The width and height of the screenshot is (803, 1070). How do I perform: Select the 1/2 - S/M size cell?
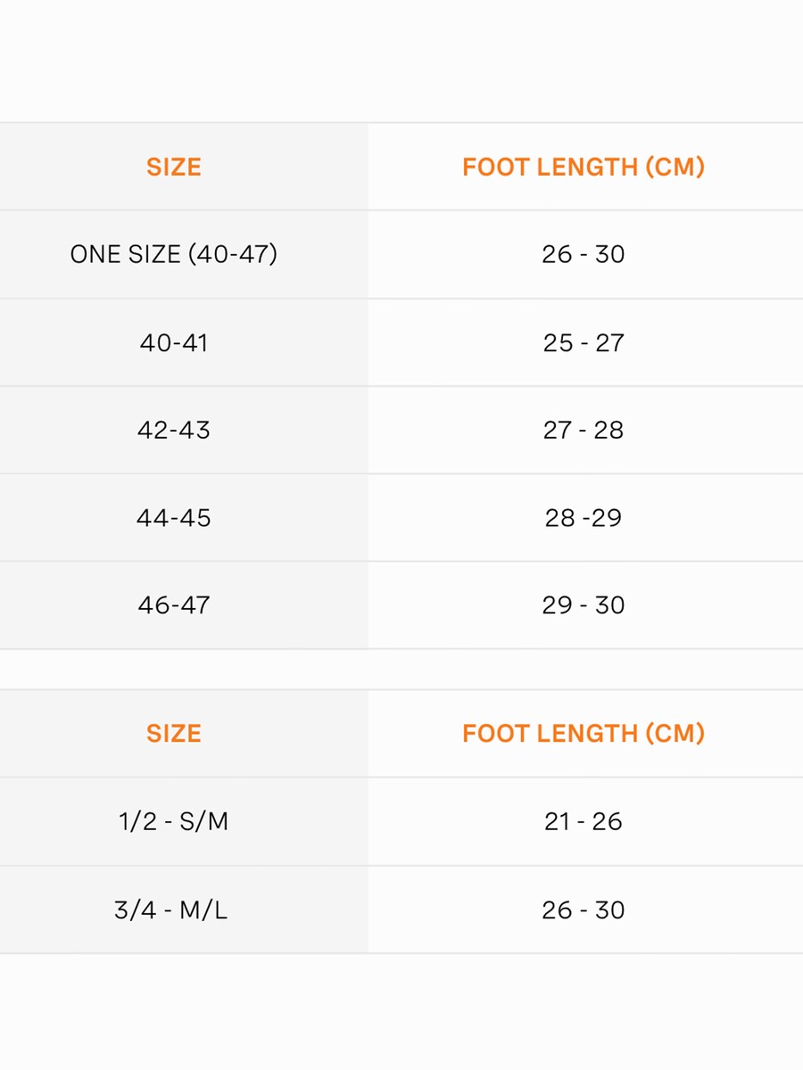tap(174, 821)
